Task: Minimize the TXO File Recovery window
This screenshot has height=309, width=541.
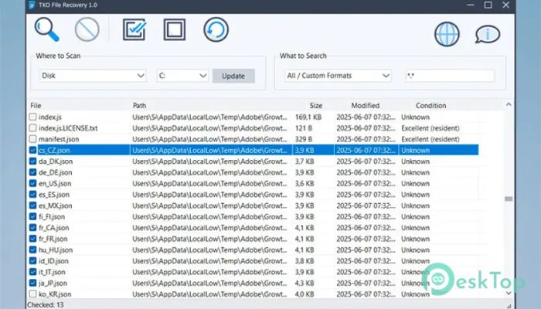Action: pyautogui.click(x=471, y=5)
